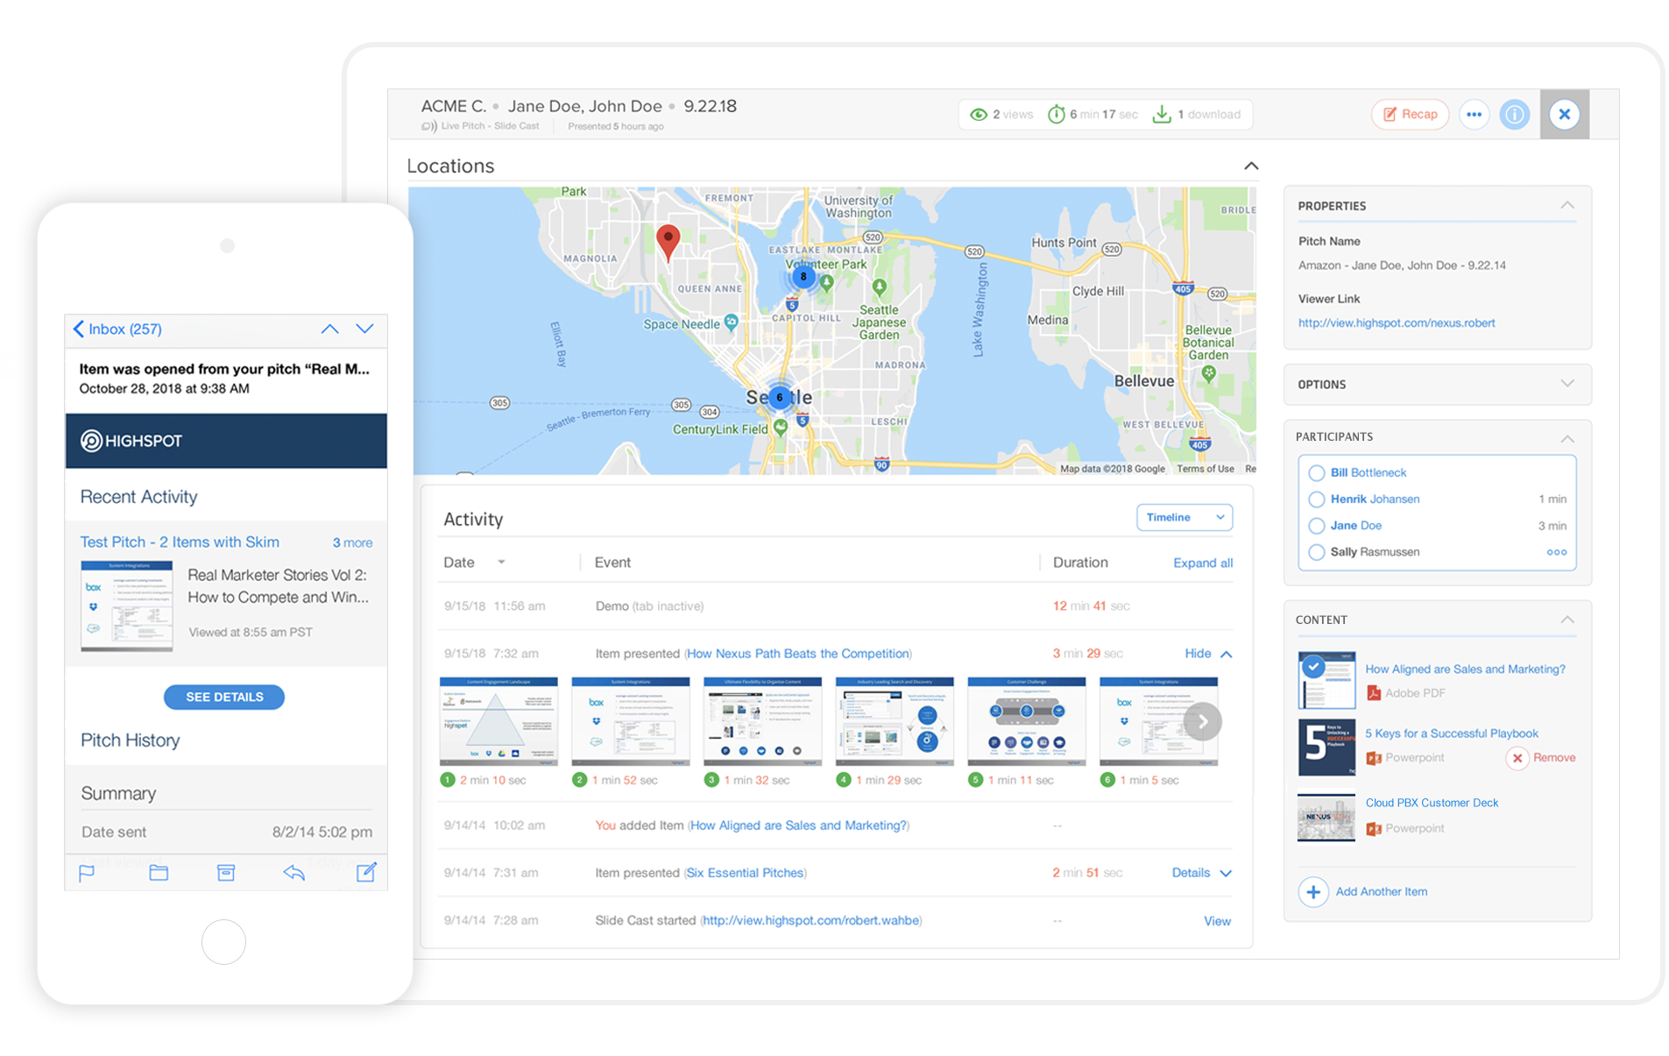Close the pitch details with X button

point(1563,114)
